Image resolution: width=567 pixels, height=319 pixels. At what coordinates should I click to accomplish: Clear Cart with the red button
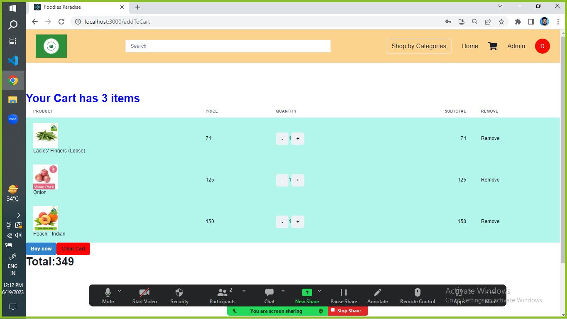[x=73, y=248]
